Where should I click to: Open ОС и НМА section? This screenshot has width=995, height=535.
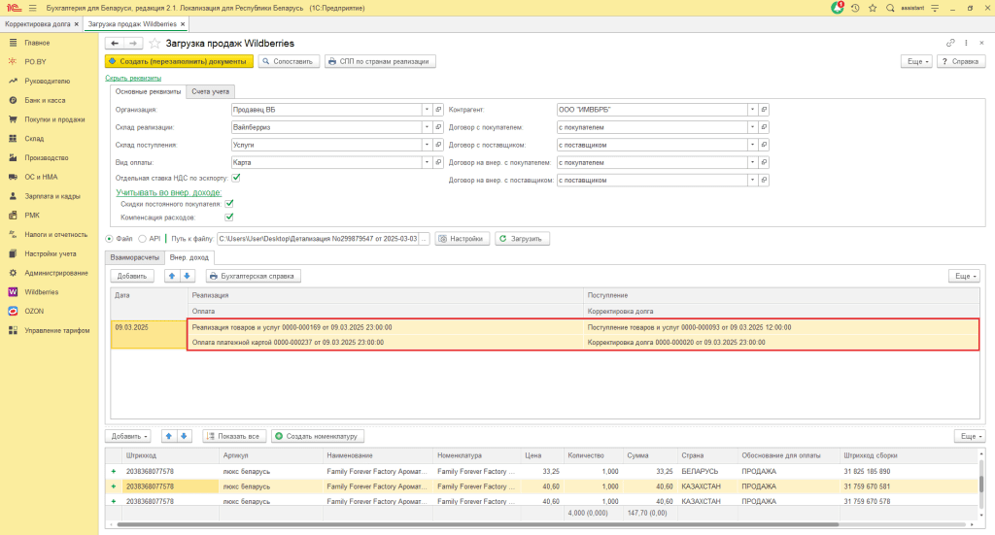pos(41,177)
